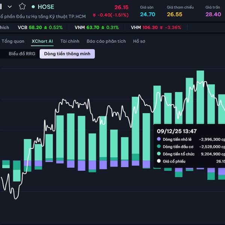225x225 pixels.
Task: Select the XChart AI tab
Action: point(42,41)
